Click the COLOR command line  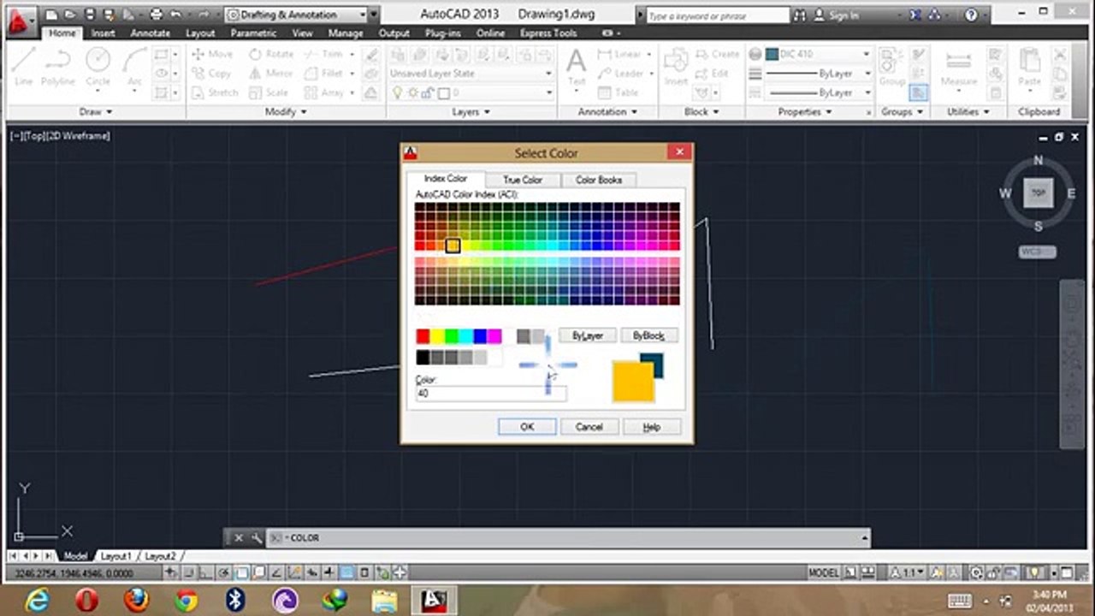[569, 538]
